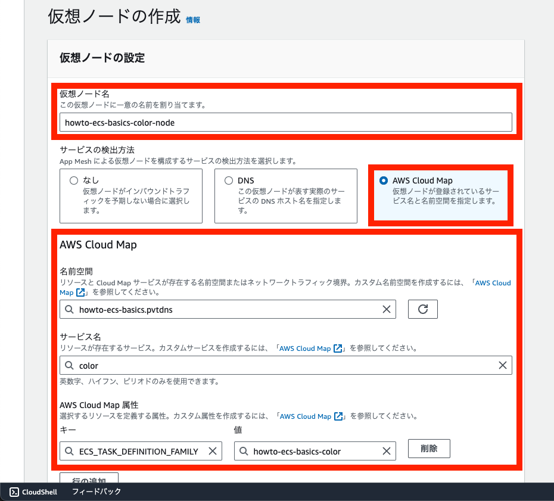Open AWS Cloud Map link under サービス名
The width and height of the screenshot is (554, 501).
tap(305, 348)
